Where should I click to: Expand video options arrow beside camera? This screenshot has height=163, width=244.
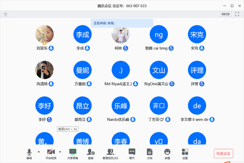click(61, 151)
